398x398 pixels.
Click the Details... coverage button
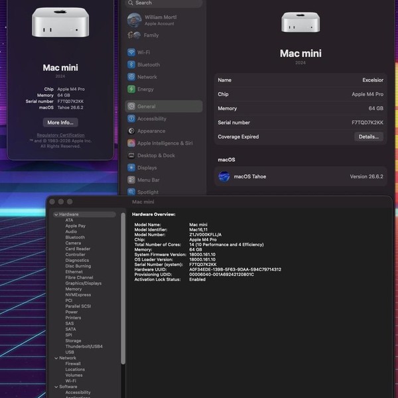(x=369, y=137)
